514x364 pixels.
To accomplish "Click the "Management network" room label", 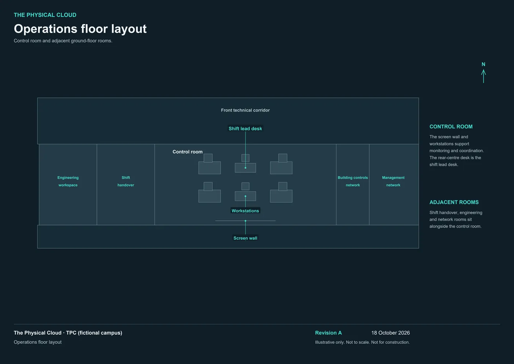I will (393, 181).
